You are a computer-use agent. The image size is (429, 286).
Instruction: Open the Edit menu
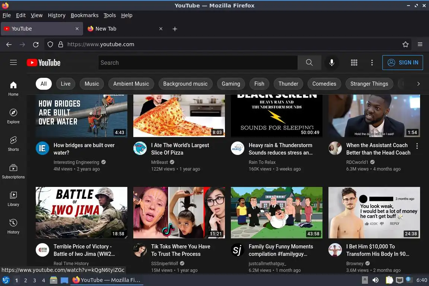[x=21, y=15]
